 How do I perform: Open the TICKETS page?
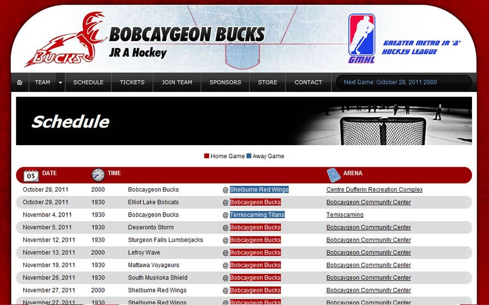point(132,82)
